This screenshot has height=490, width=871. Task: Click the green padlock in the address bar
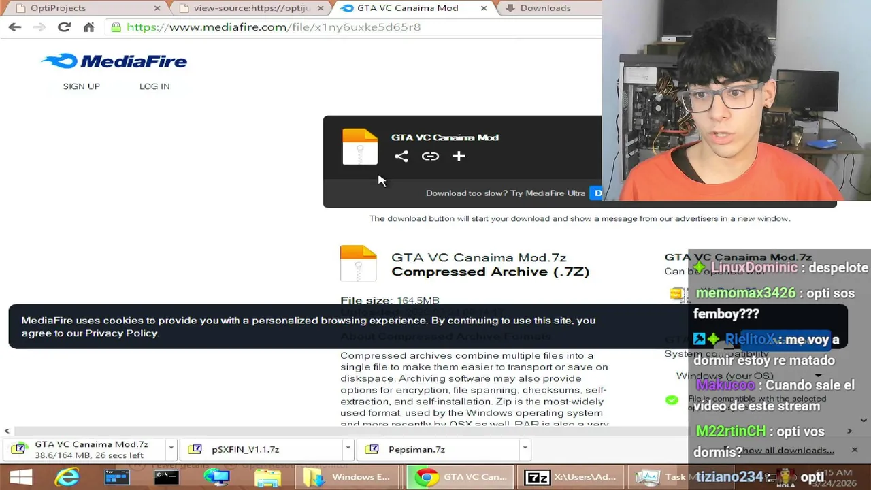(116, 27)
